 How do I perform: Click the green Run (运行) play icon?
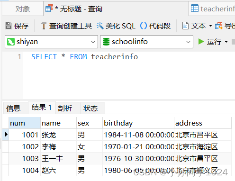pyautogui.click(x=201, y=42)
